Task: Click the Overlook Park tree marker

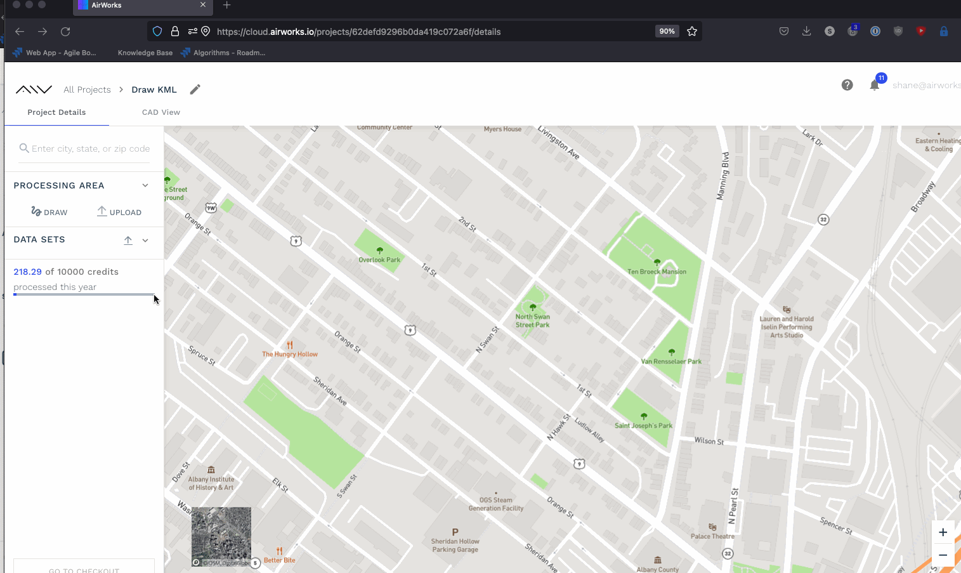Action: [380, 251]
